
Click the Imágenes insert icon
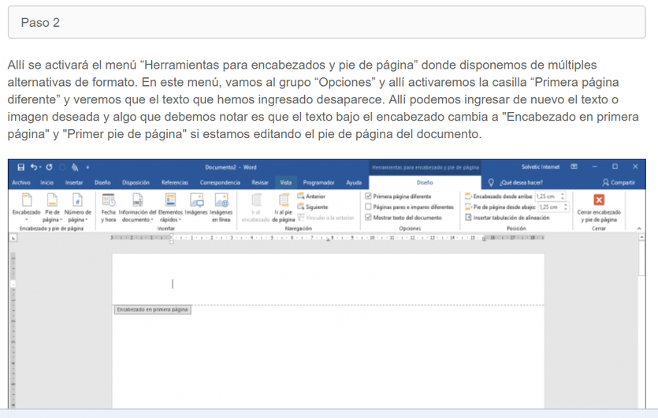pos(195,206)
